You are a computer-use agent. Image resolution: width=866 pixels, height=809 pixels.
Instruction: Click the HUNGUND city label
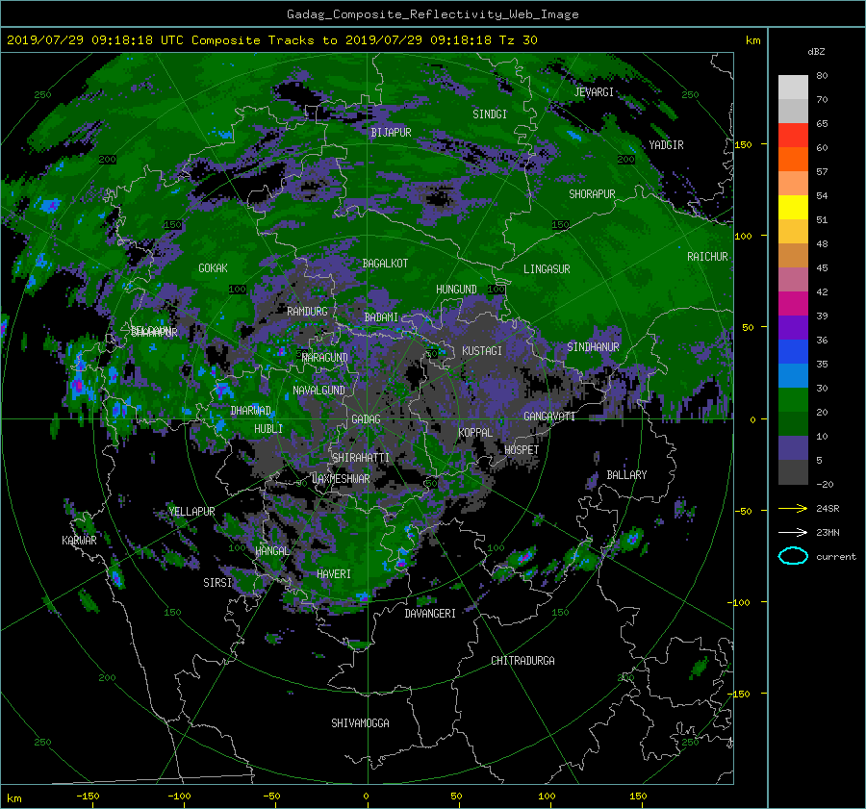point(456,289)
